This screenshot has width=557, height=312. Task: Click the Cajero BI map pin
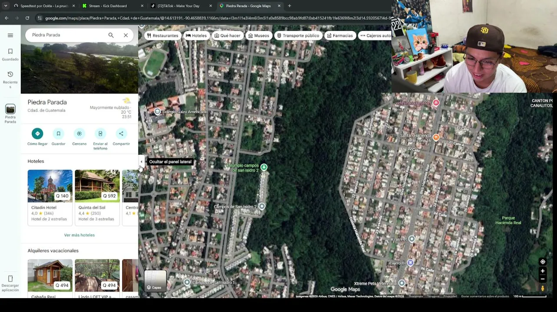point(410,263)
